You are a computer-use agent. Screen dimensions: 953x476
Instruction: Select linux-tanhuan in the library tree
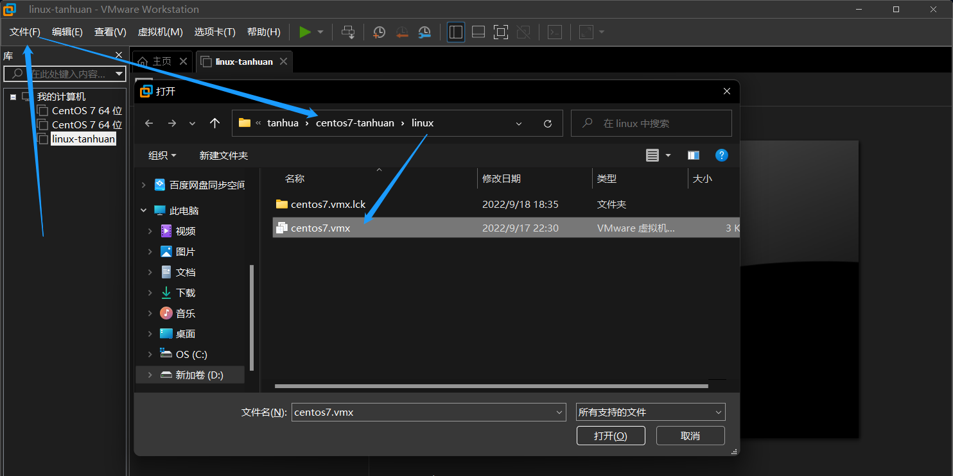pos(83,139)
